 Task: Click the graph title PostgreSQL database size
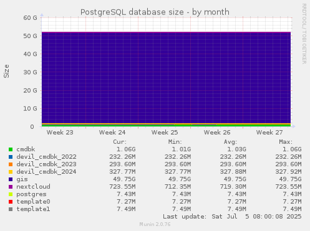pyautogui.click(x=155, y=12)
